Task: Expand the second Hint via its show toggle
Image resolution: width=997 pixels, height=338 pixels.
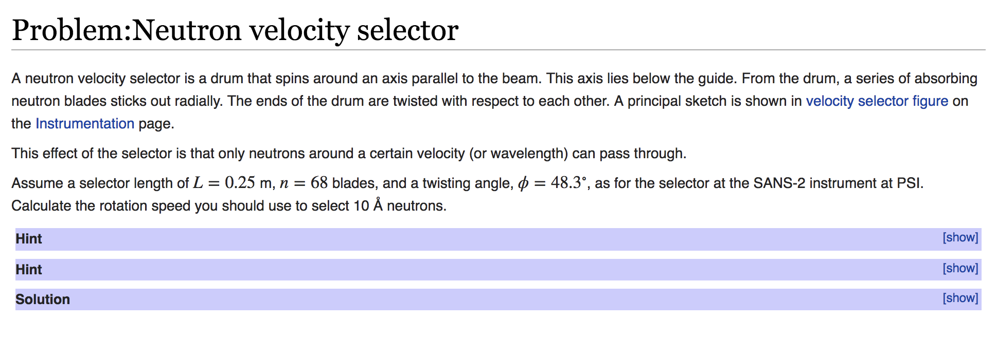Action: pos(960,268)
